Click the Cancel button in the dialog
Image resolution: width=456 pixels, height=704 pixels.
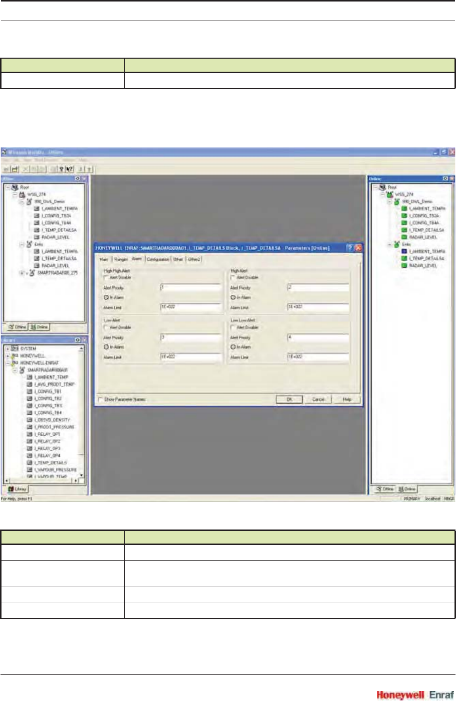coord(318,400)
